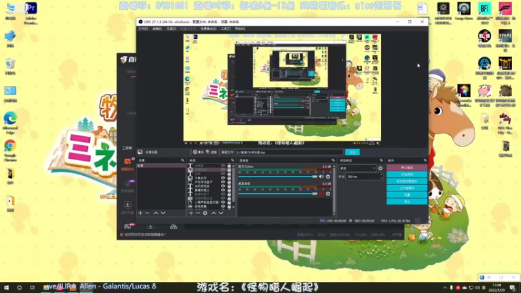
Task: Click pink 停止推流 stop streaming button
Action: pos(406,168)
